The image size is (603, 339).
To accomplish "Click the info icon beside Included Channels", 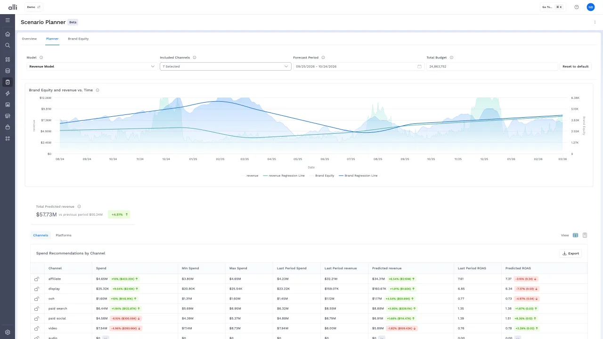I will (x=195, y=57).
